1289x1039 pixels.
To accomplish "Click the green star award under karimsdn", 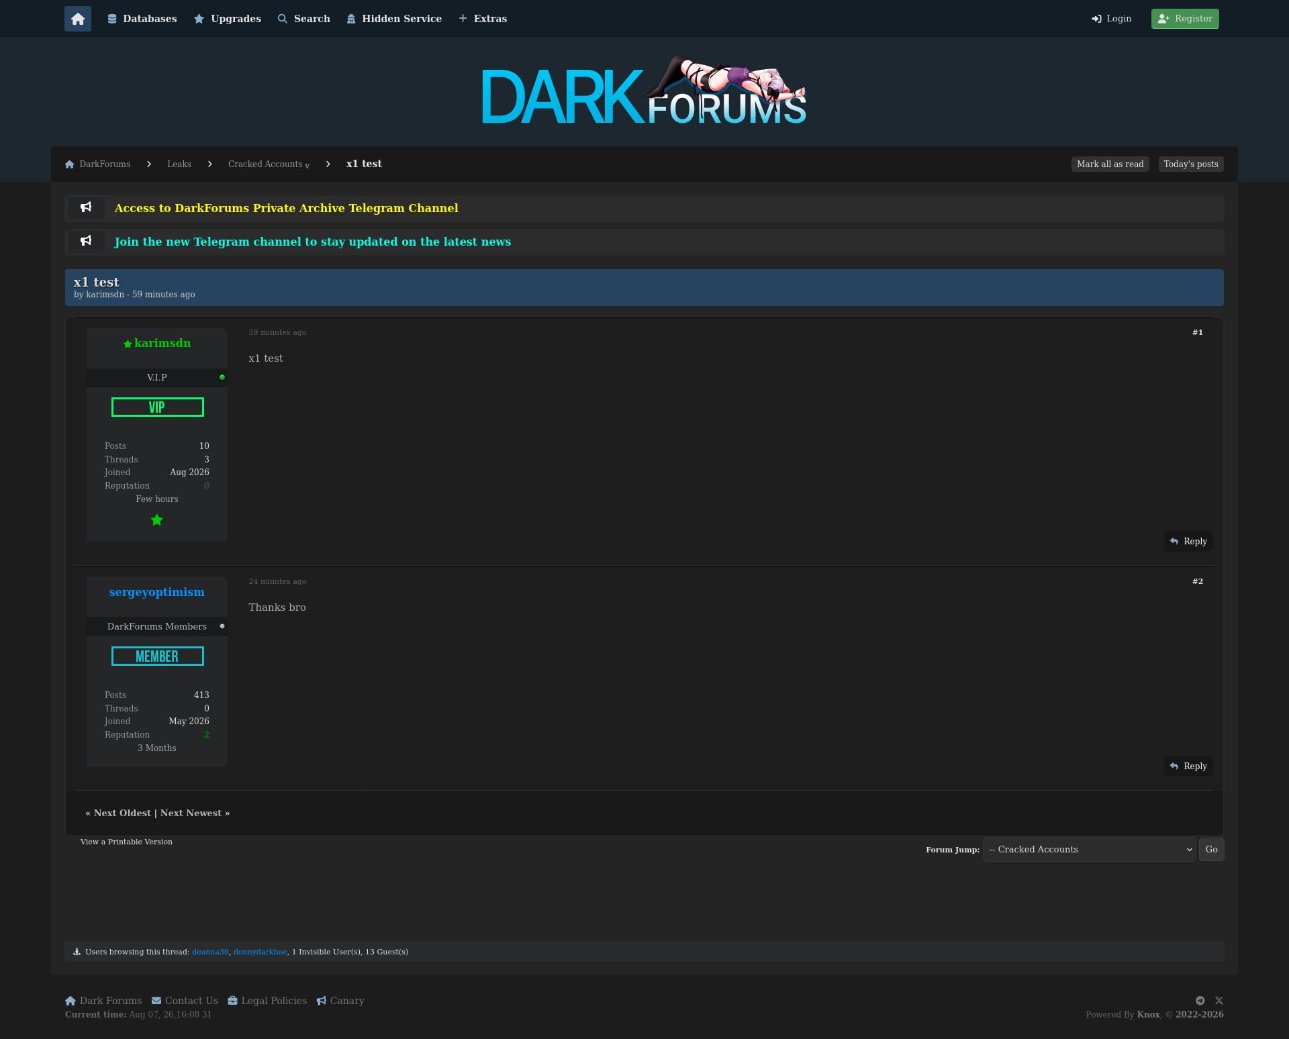I will [157, 520].
